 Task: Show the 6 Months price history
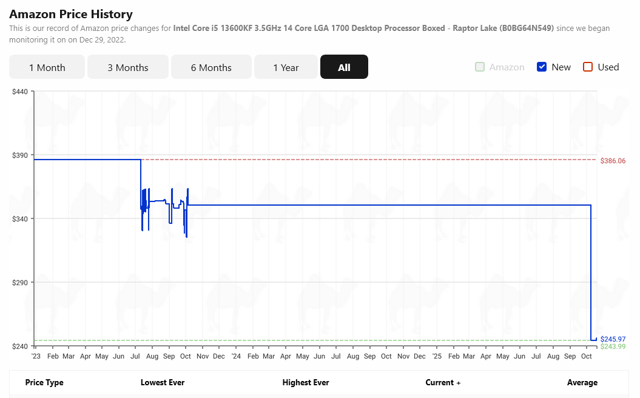211,67
